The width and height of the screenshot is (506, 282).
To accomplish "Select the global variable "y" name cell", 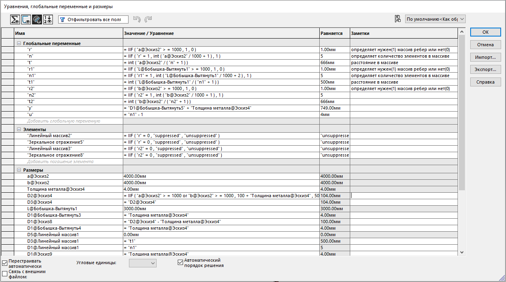I will pos(68,108).
